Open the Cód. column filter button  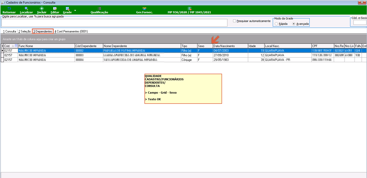click(x=16, y=46)
